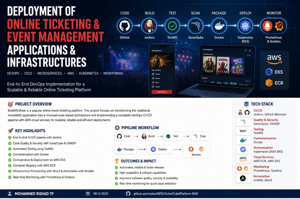
Task: Click the aws logo beside Cloud Services
Action: [x=243, y=159]
